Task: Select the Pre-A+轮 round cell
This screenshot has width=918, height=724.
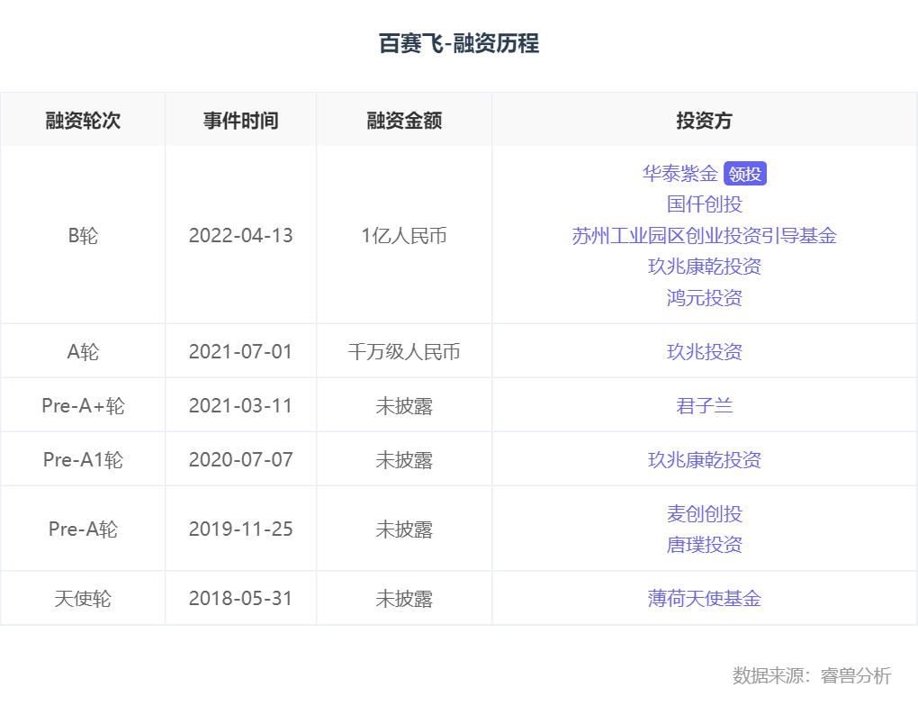Action: point(83,405)
